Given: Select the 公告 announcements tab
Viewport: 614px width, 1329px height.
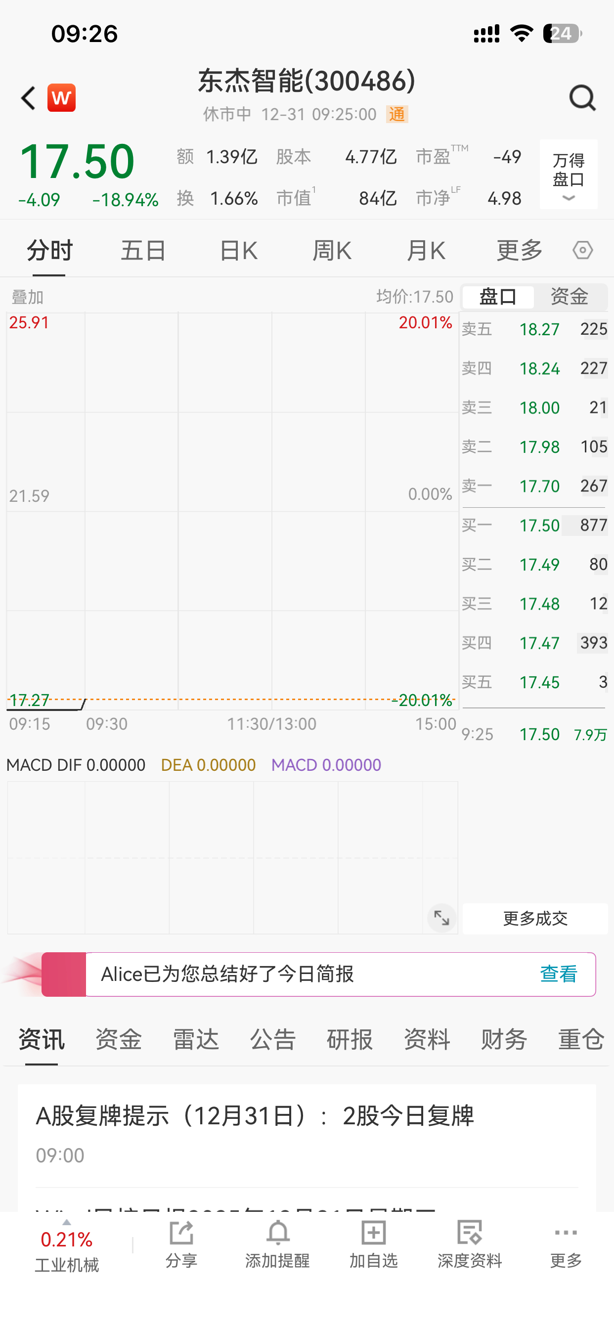Looking at the screenshot, I should point(273,1039).
